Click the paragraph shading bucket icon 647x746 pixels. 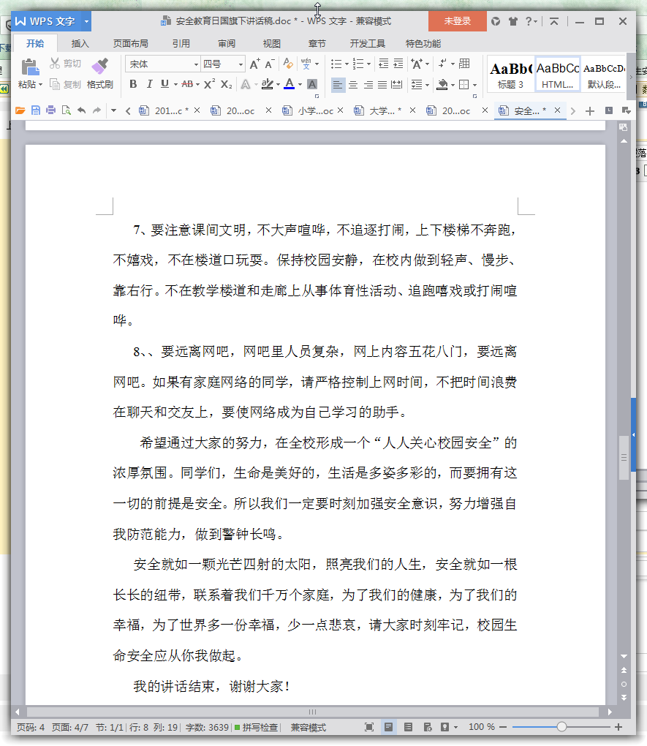pyautogui.click(x=442, y=85)
